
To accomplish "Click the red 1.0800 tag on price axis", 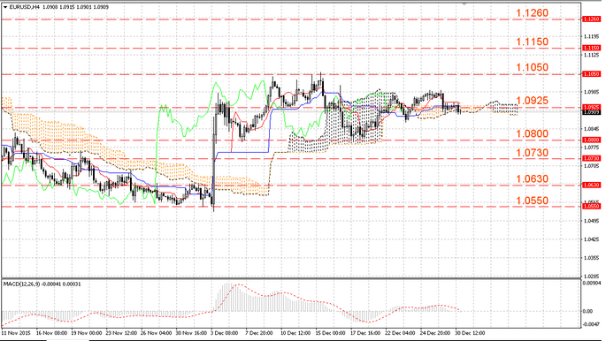I will pos(591,140).
